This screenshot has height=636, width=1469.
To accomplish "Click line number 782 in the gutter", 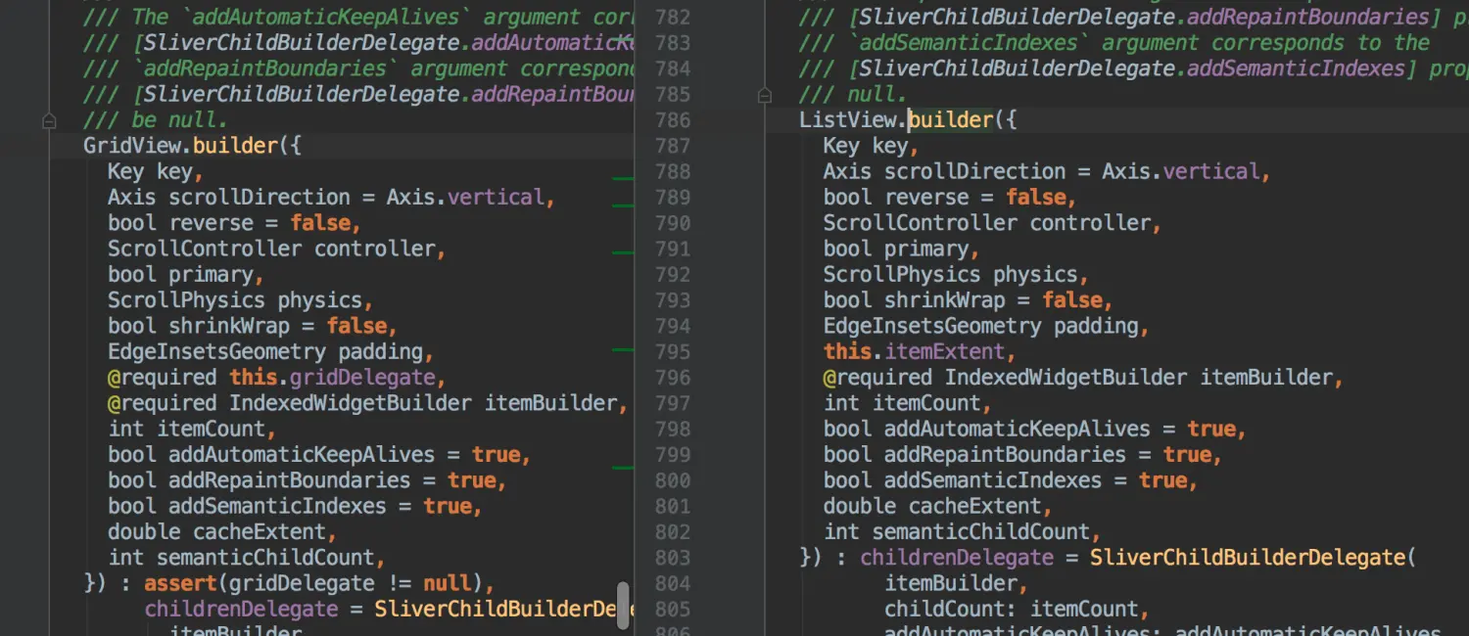I will (x=672, y=18).
